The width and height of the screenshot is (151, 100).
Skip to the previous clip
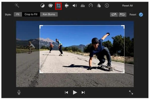(66, 92)
